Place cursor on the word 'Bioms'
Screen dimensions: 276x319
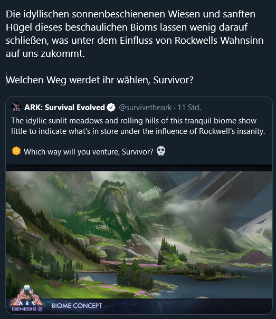[x=144, y=27]
